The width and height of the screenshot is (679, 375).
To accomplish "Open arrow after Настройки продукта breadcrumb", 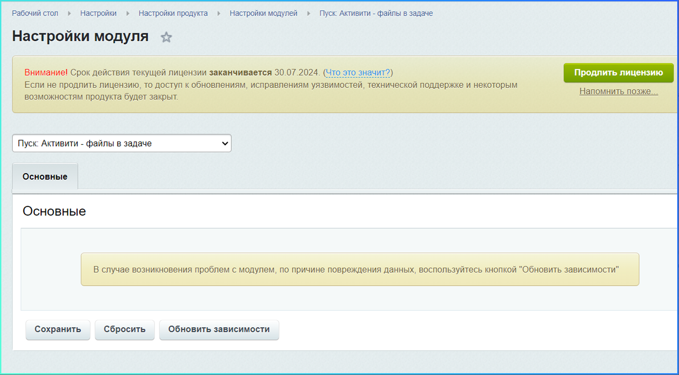I will click(219, 13).
